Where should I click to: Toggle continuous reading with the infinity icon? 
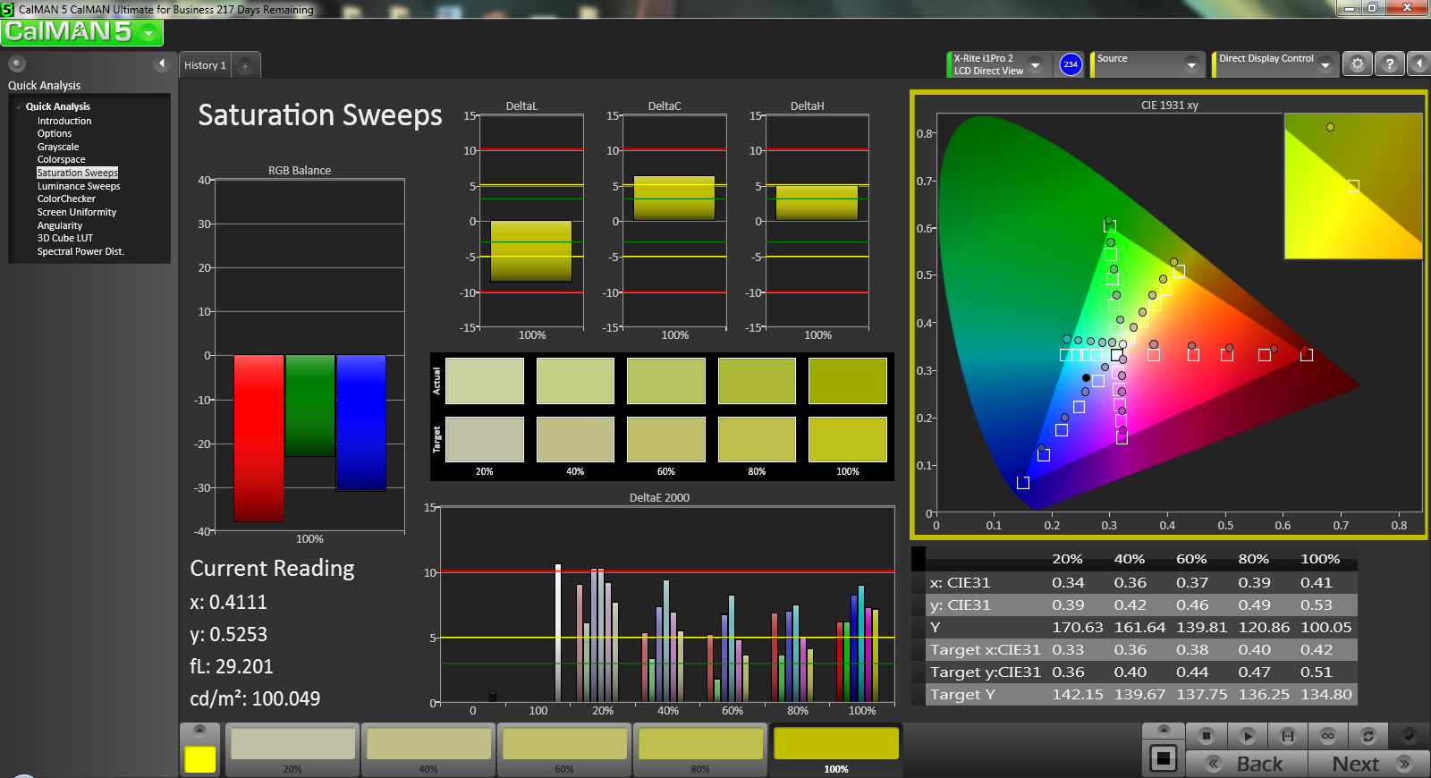[x=1328, y=736]
